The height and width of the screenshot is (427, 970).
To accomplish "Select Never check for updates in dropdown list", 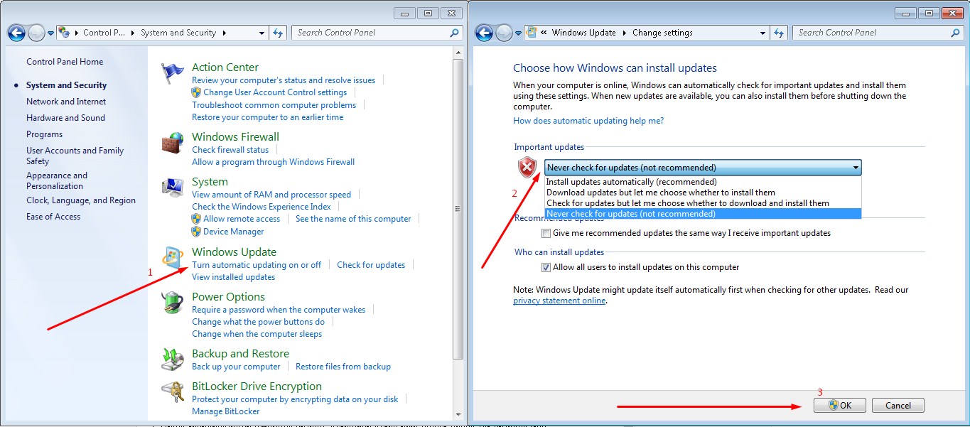I will point(703,214).
